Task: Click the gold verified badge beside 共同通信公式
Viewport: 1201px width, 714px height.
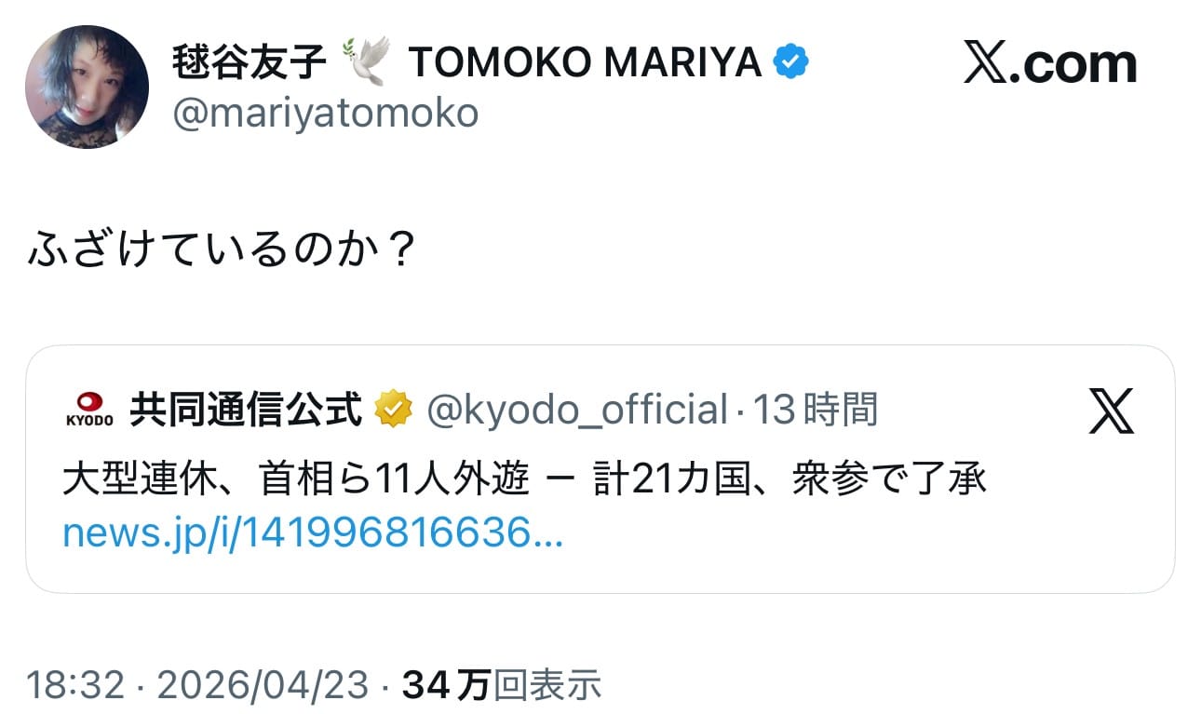Action: pyautogui.click(x=392, y=409)
